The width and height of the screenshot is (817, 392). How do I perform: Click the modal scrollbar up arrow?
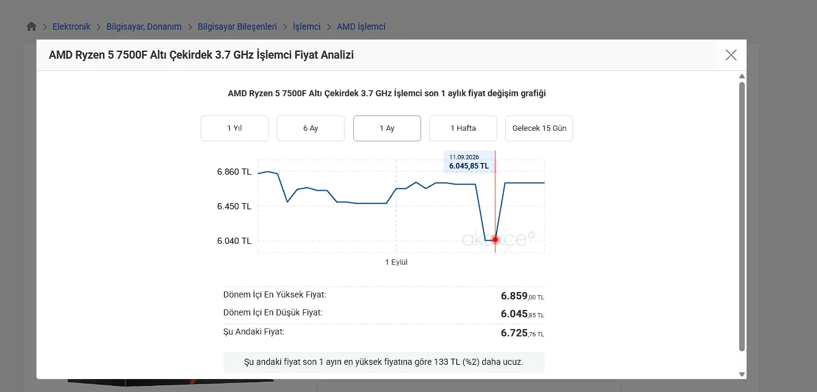click(x=742, y=77)
